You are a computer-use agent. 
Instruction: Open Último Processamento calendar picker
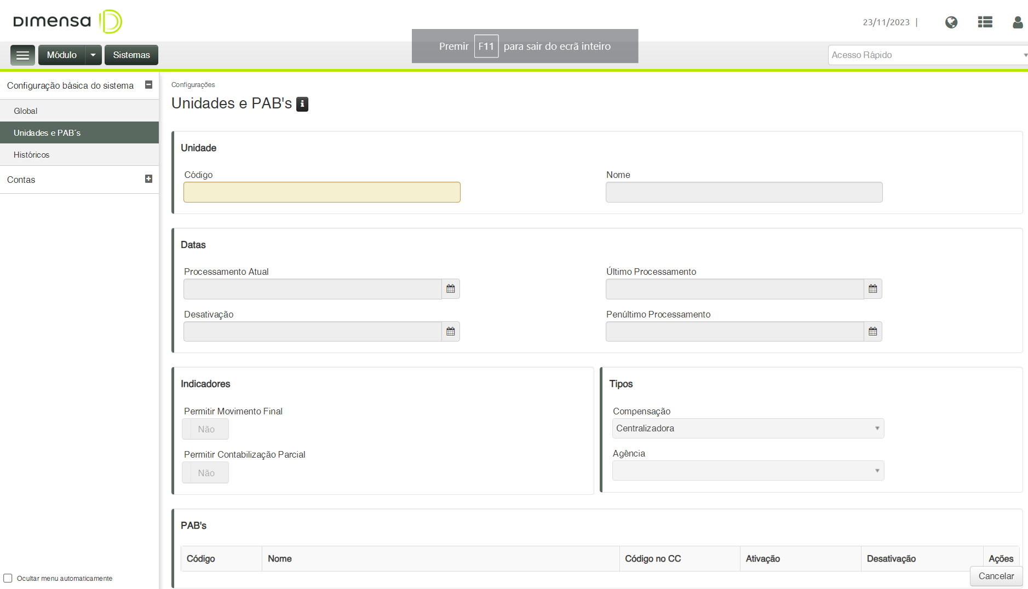click(x=873, y=289)
